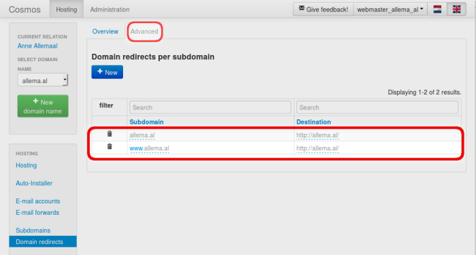Add a redirect with the blue New button
Viewport: 476px width, 255px height.
[107, 72]
